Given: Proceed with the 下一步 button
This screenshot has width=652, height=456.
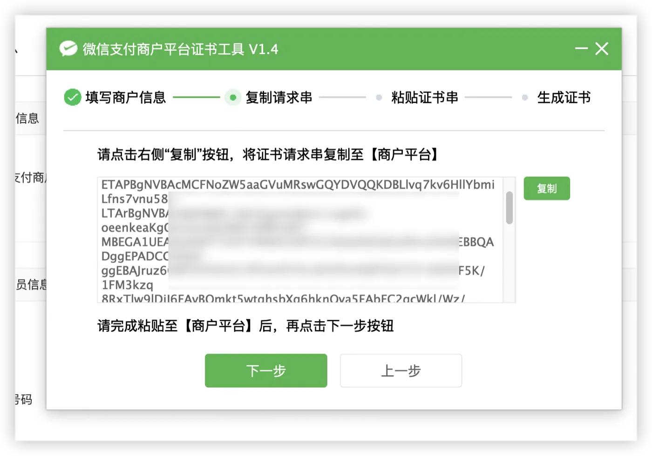Looking at the screenshot, I should coord(266,371).
